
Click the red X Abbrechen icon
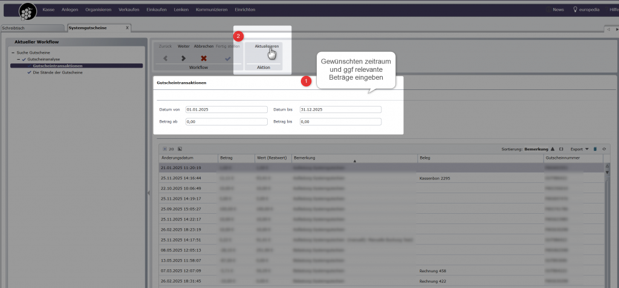click(204, 59)
